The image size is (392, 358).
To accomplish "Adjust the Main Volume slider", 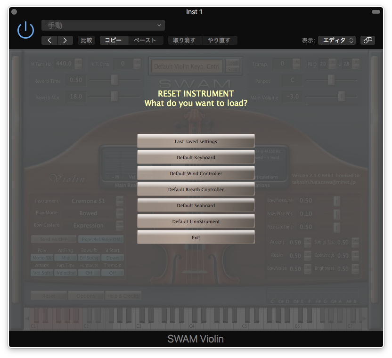I will tap(342, 96).
